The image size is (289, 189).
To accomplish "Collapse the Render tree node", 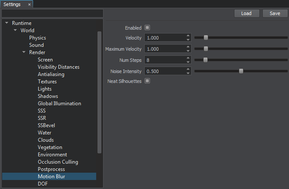I will pos(24,52).
